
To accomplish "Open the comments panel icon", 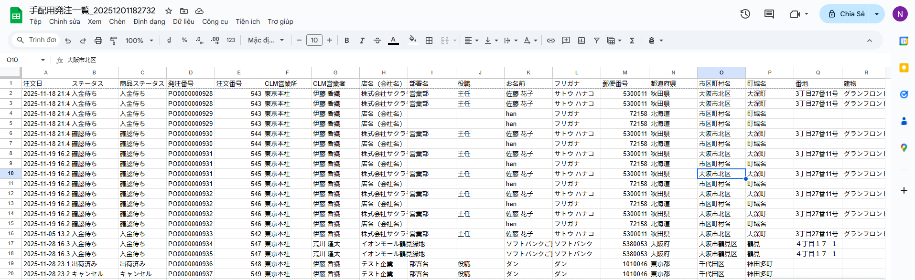I will [x=769, y=14].
